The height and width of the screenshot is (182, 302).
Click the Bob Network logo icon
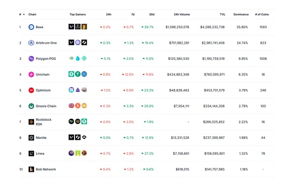point(31,169)
